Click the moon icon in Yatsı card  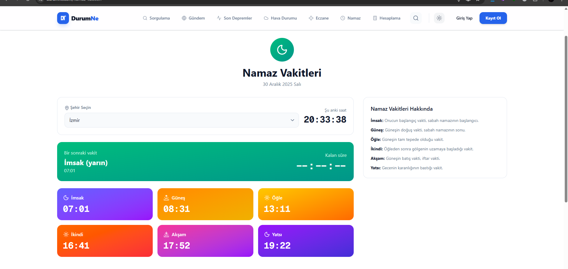click(x=267, y=234)
